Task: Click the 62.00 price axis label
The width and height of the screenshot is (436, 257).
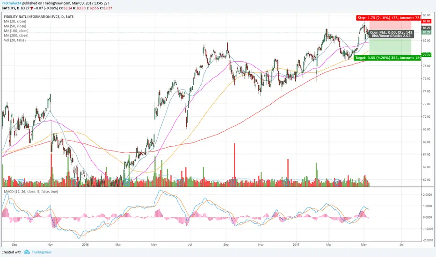Action: pos(426,167)
